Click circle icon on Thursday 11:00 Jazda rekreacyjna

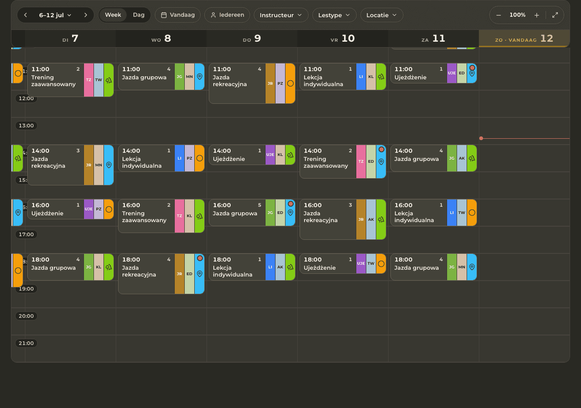coord(290,83)
